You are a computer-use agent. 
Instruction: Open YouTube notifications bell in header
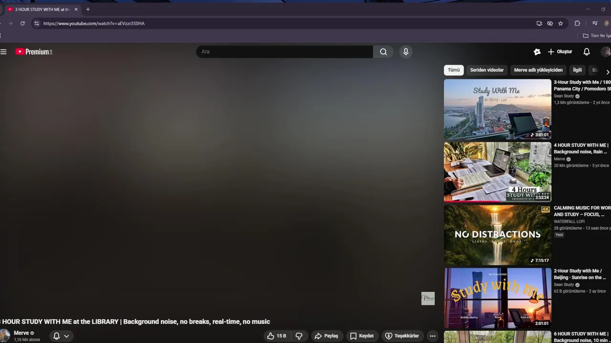[587, 52]
